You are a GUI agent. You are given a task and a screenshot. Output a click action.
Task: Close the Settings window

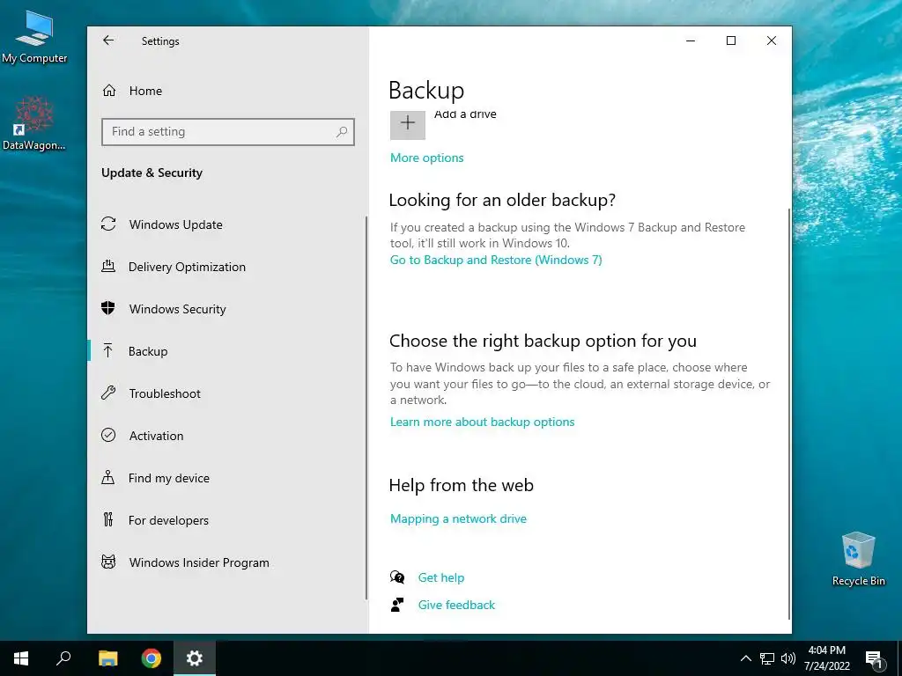point(772,40)
